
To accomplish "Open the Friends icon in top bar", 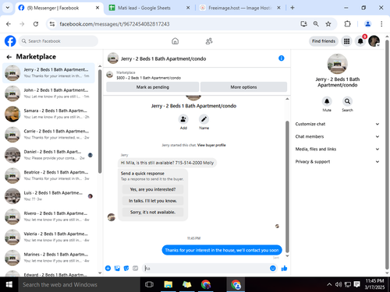I will pos(209,41).
